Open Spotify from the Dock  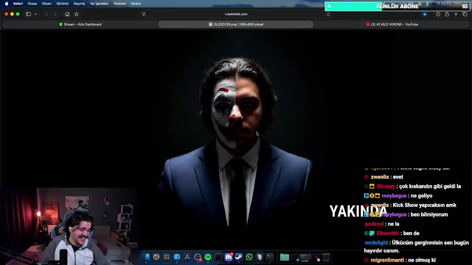[x=208, y=257]
